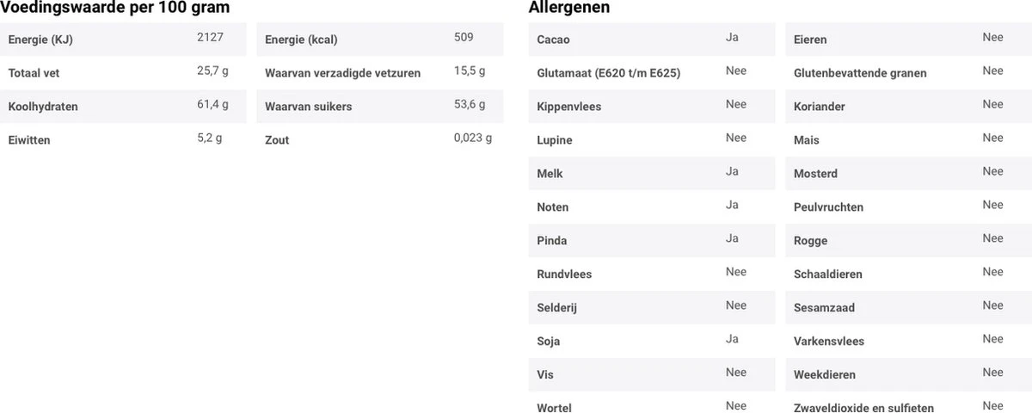
Task: Click the Pinda allergen label
Action: (551, 241)
